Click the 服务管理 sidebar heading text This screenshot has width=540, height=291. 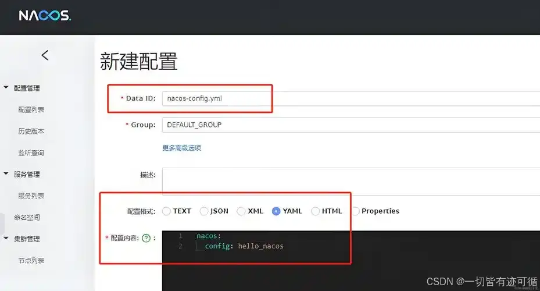[27, 175]
